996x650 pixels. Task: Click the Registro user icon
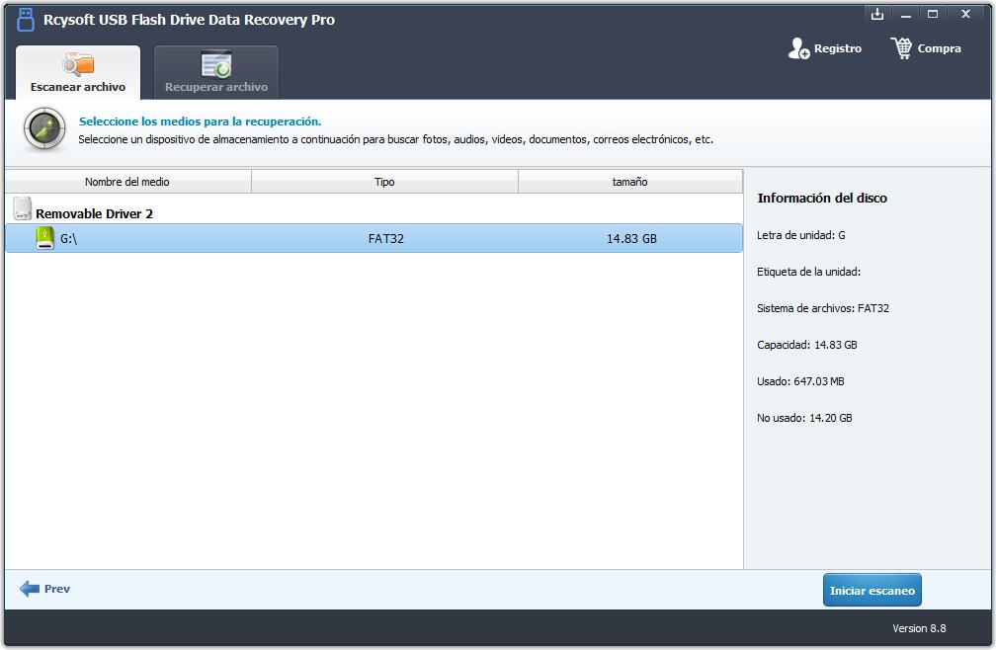[798, 48]
